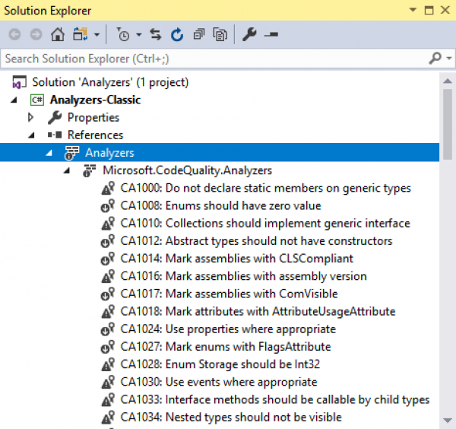Click warning icon for rule CA1000
Screen dimensions: 456x429
click(x=108, y=188)
